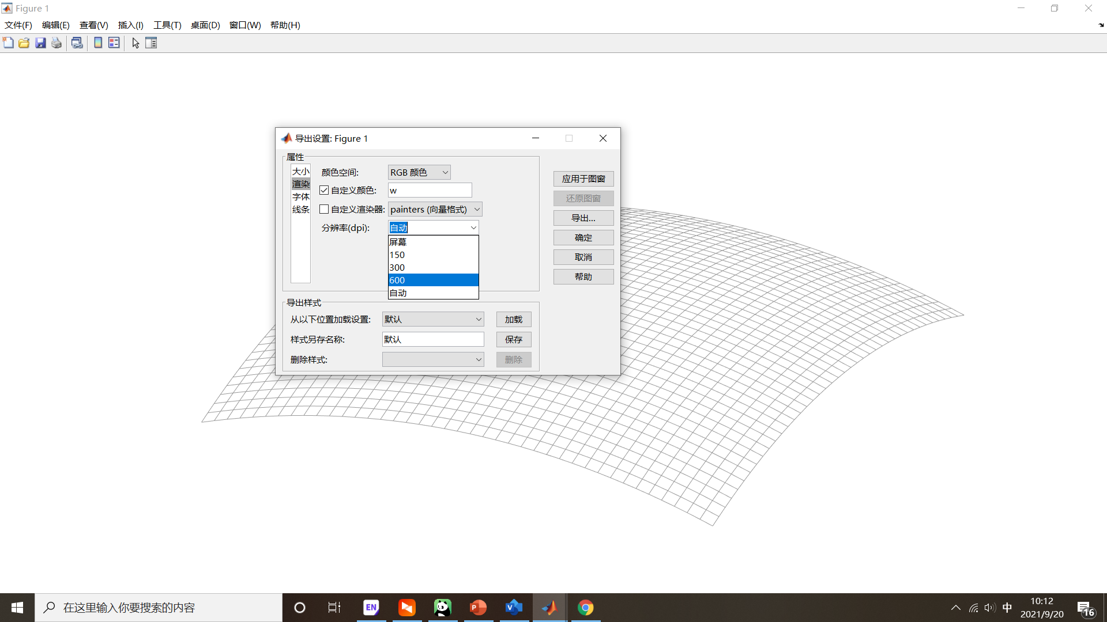
Task: Open the 工具(T) menu
Action: tap(167, 25)
